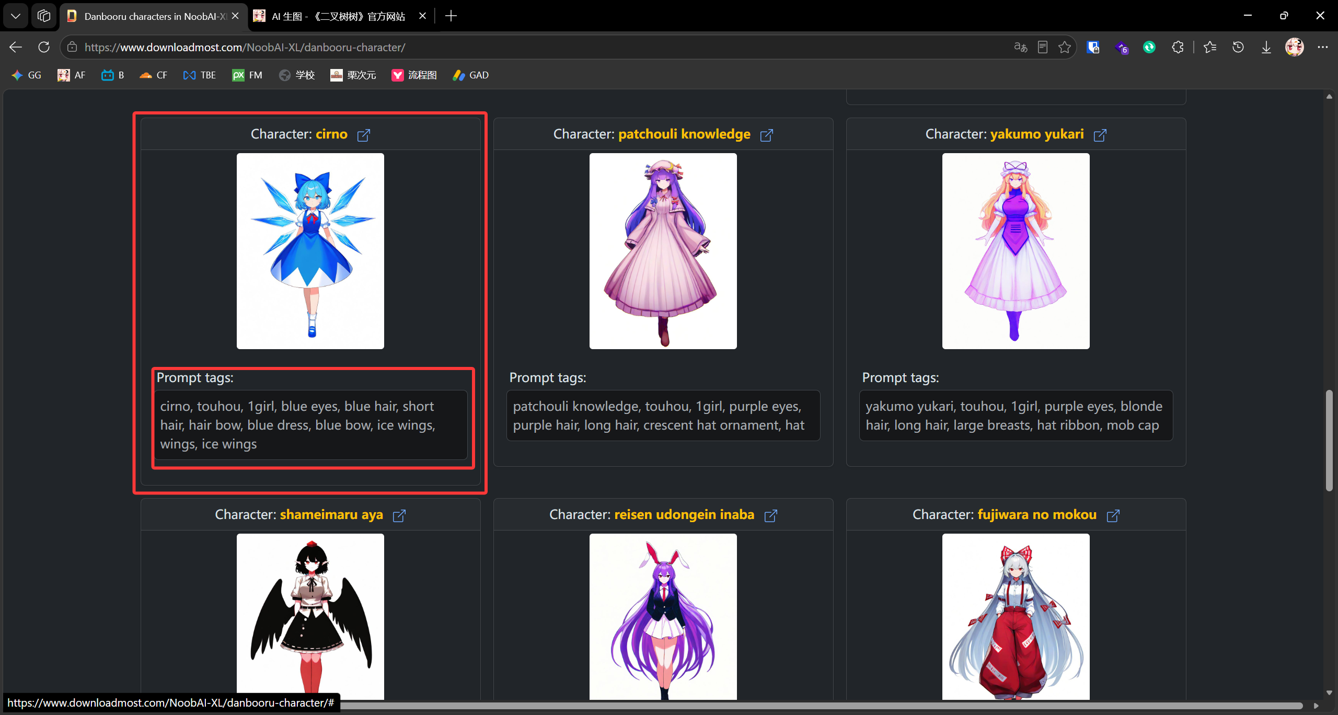1338x715 pixels.
Task: Click the cirno character name link
Action: [x=331, y=134]
